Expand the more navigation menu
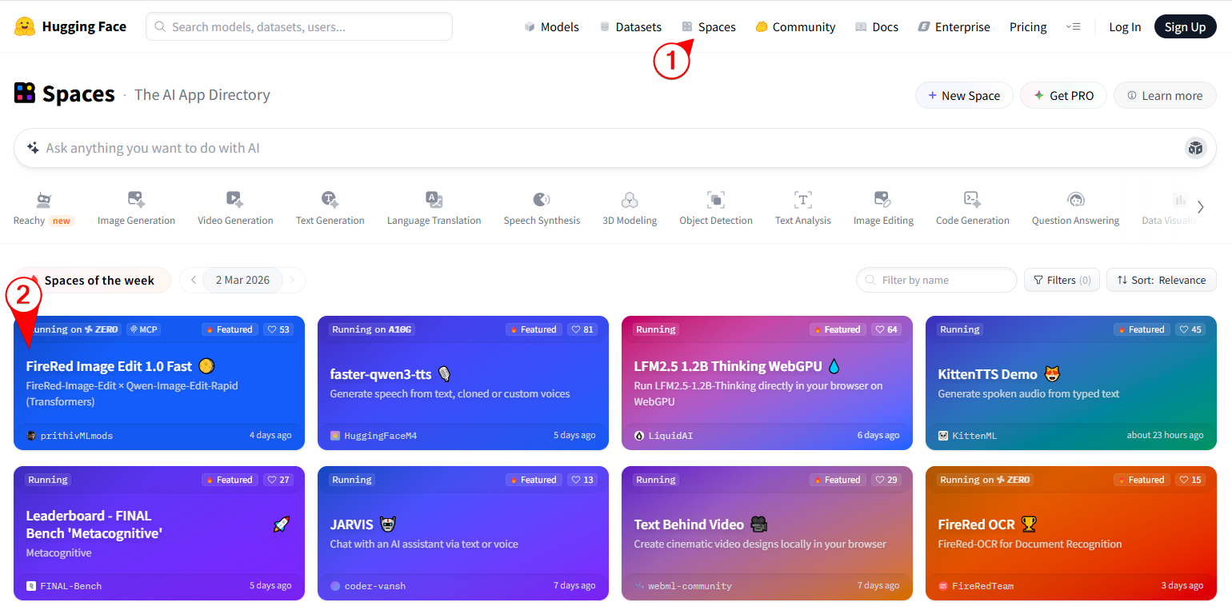Image resolution: width=1232 pixels, height=610 pixels. pyautogui.click(x=1073, y=26)
